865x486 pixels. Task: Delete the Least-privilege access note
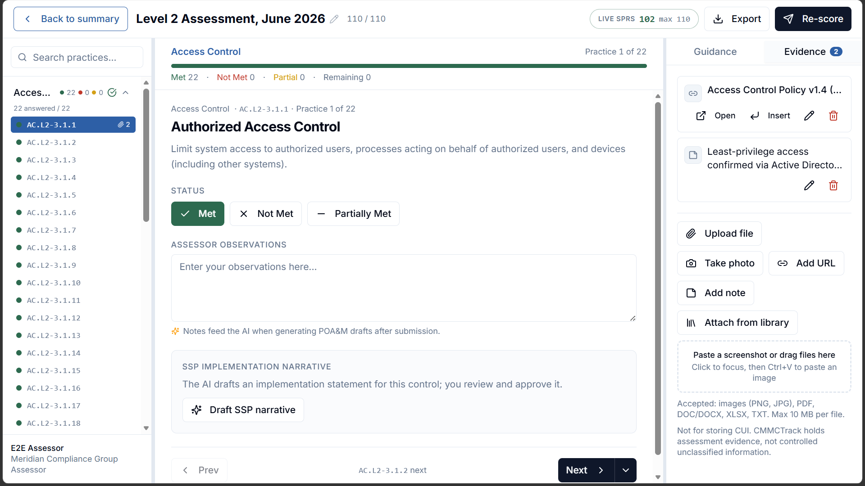pyautogui.click(x=833, y=185)
